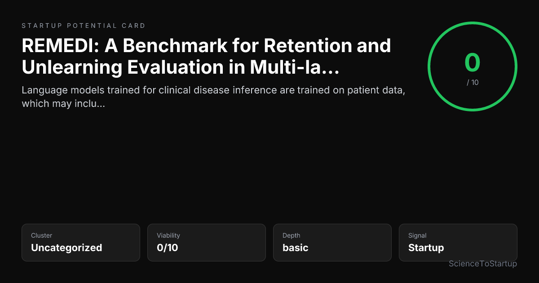This screenshot has height=283, width=539.
Task: Select the 'Startup Potential Card' header label
Action: (x=84, y=26)
